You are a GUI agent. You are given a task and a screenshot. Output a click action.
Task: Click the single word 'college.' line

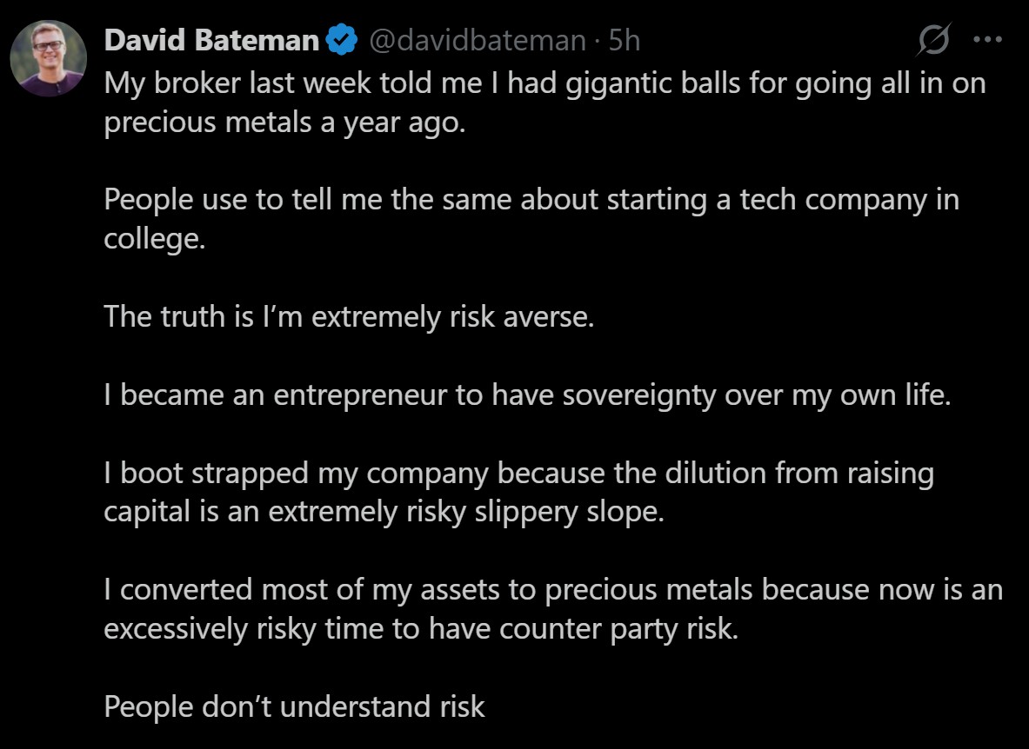tap(155, 238)
